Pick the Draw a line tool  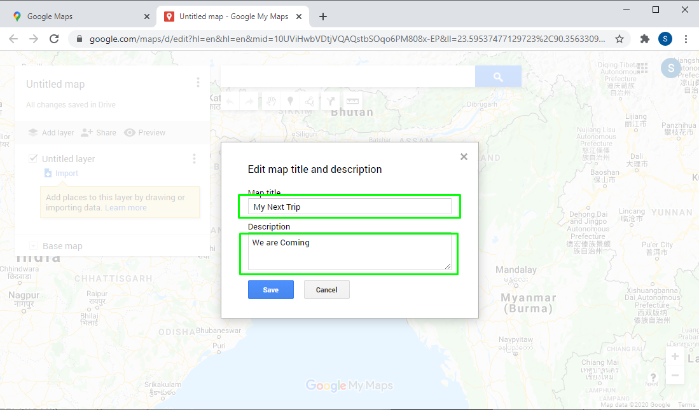pos(310,101)
